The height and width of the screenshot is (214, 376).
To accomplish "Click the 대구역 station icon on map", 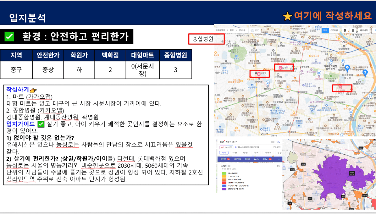I will (310, 43).
